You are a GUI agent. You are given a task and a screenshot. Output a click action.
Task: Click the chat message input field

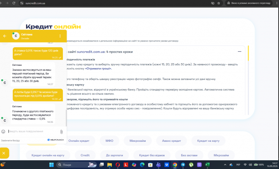pyautogui.click(x=33, y=132)
